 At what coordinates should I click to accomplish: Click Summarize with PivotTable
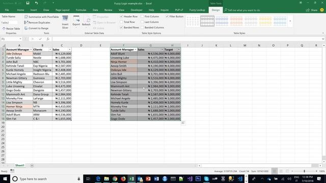click(42, 17)
